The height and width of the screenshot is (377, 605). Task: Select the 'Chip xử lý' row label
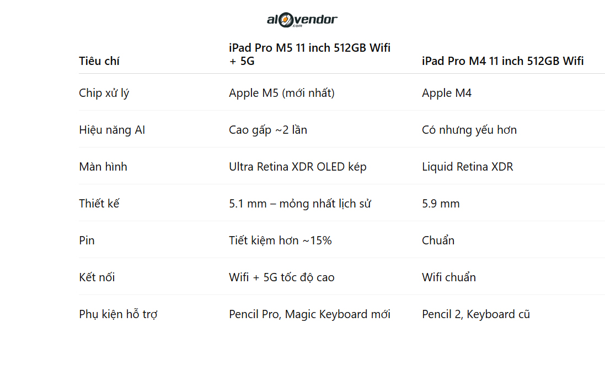104,93
